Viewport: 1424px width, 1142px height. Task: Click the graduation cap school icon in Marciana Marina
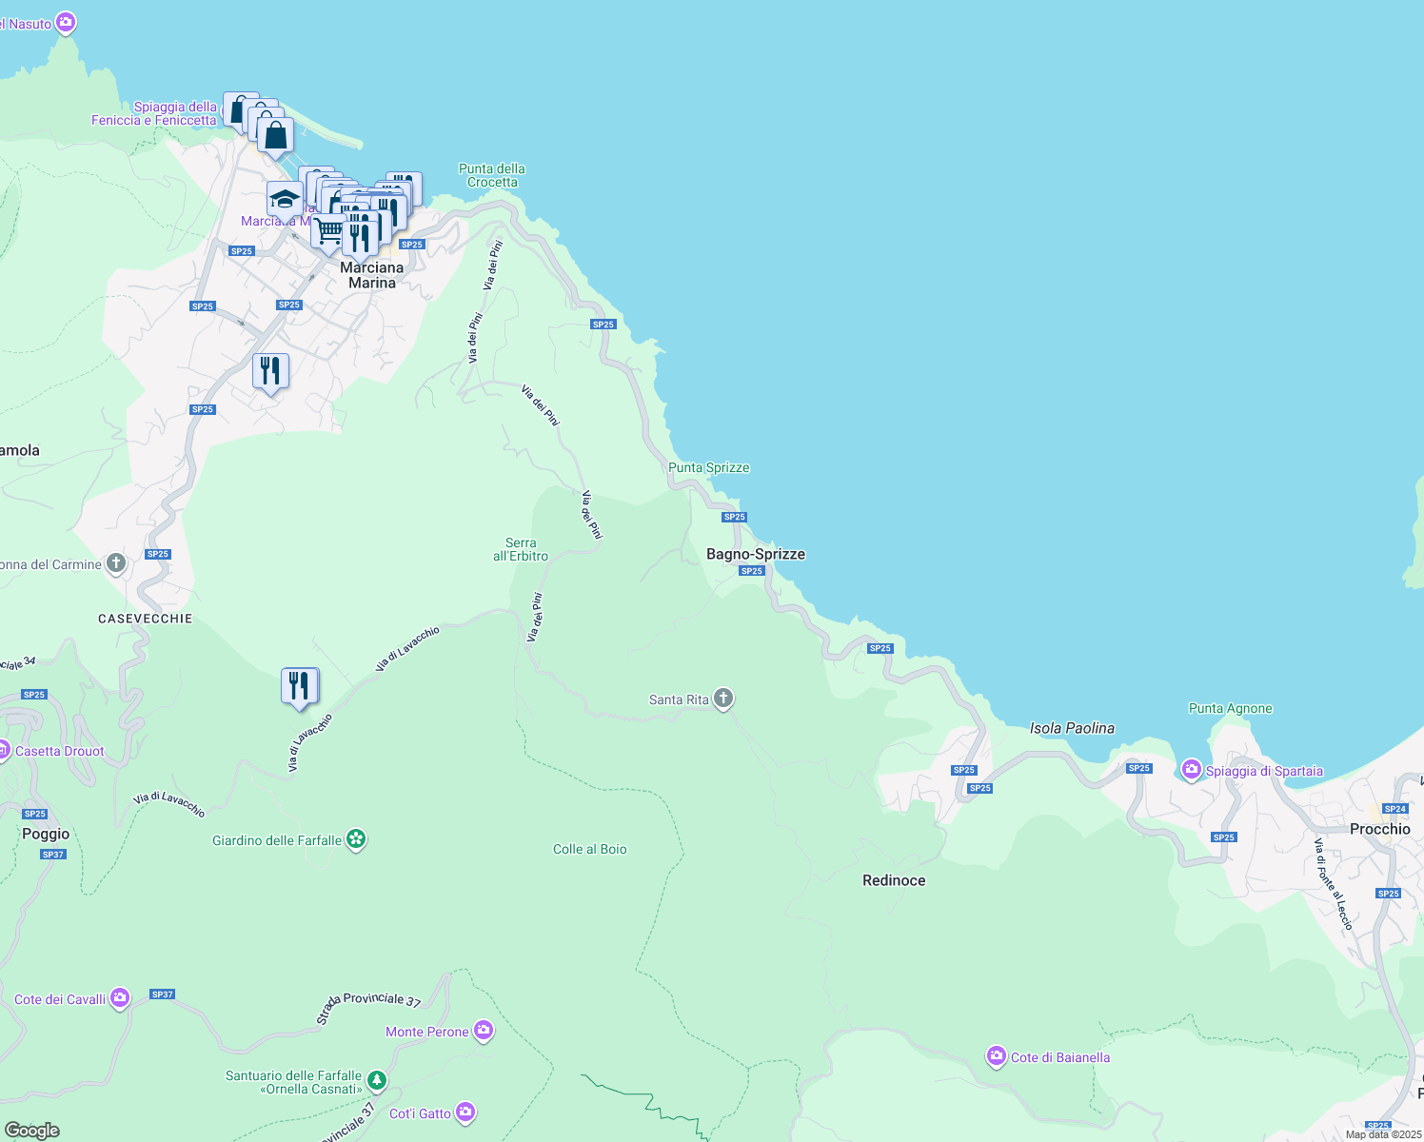click(x=284, y=197)
